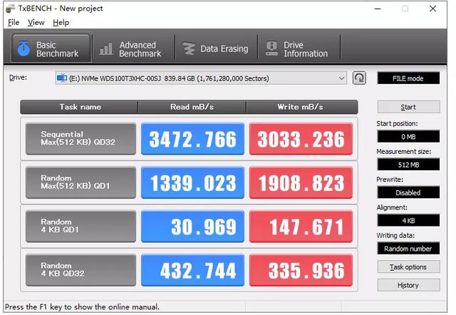Change the Prewrite Disabled setting

[x=408, y=192]
